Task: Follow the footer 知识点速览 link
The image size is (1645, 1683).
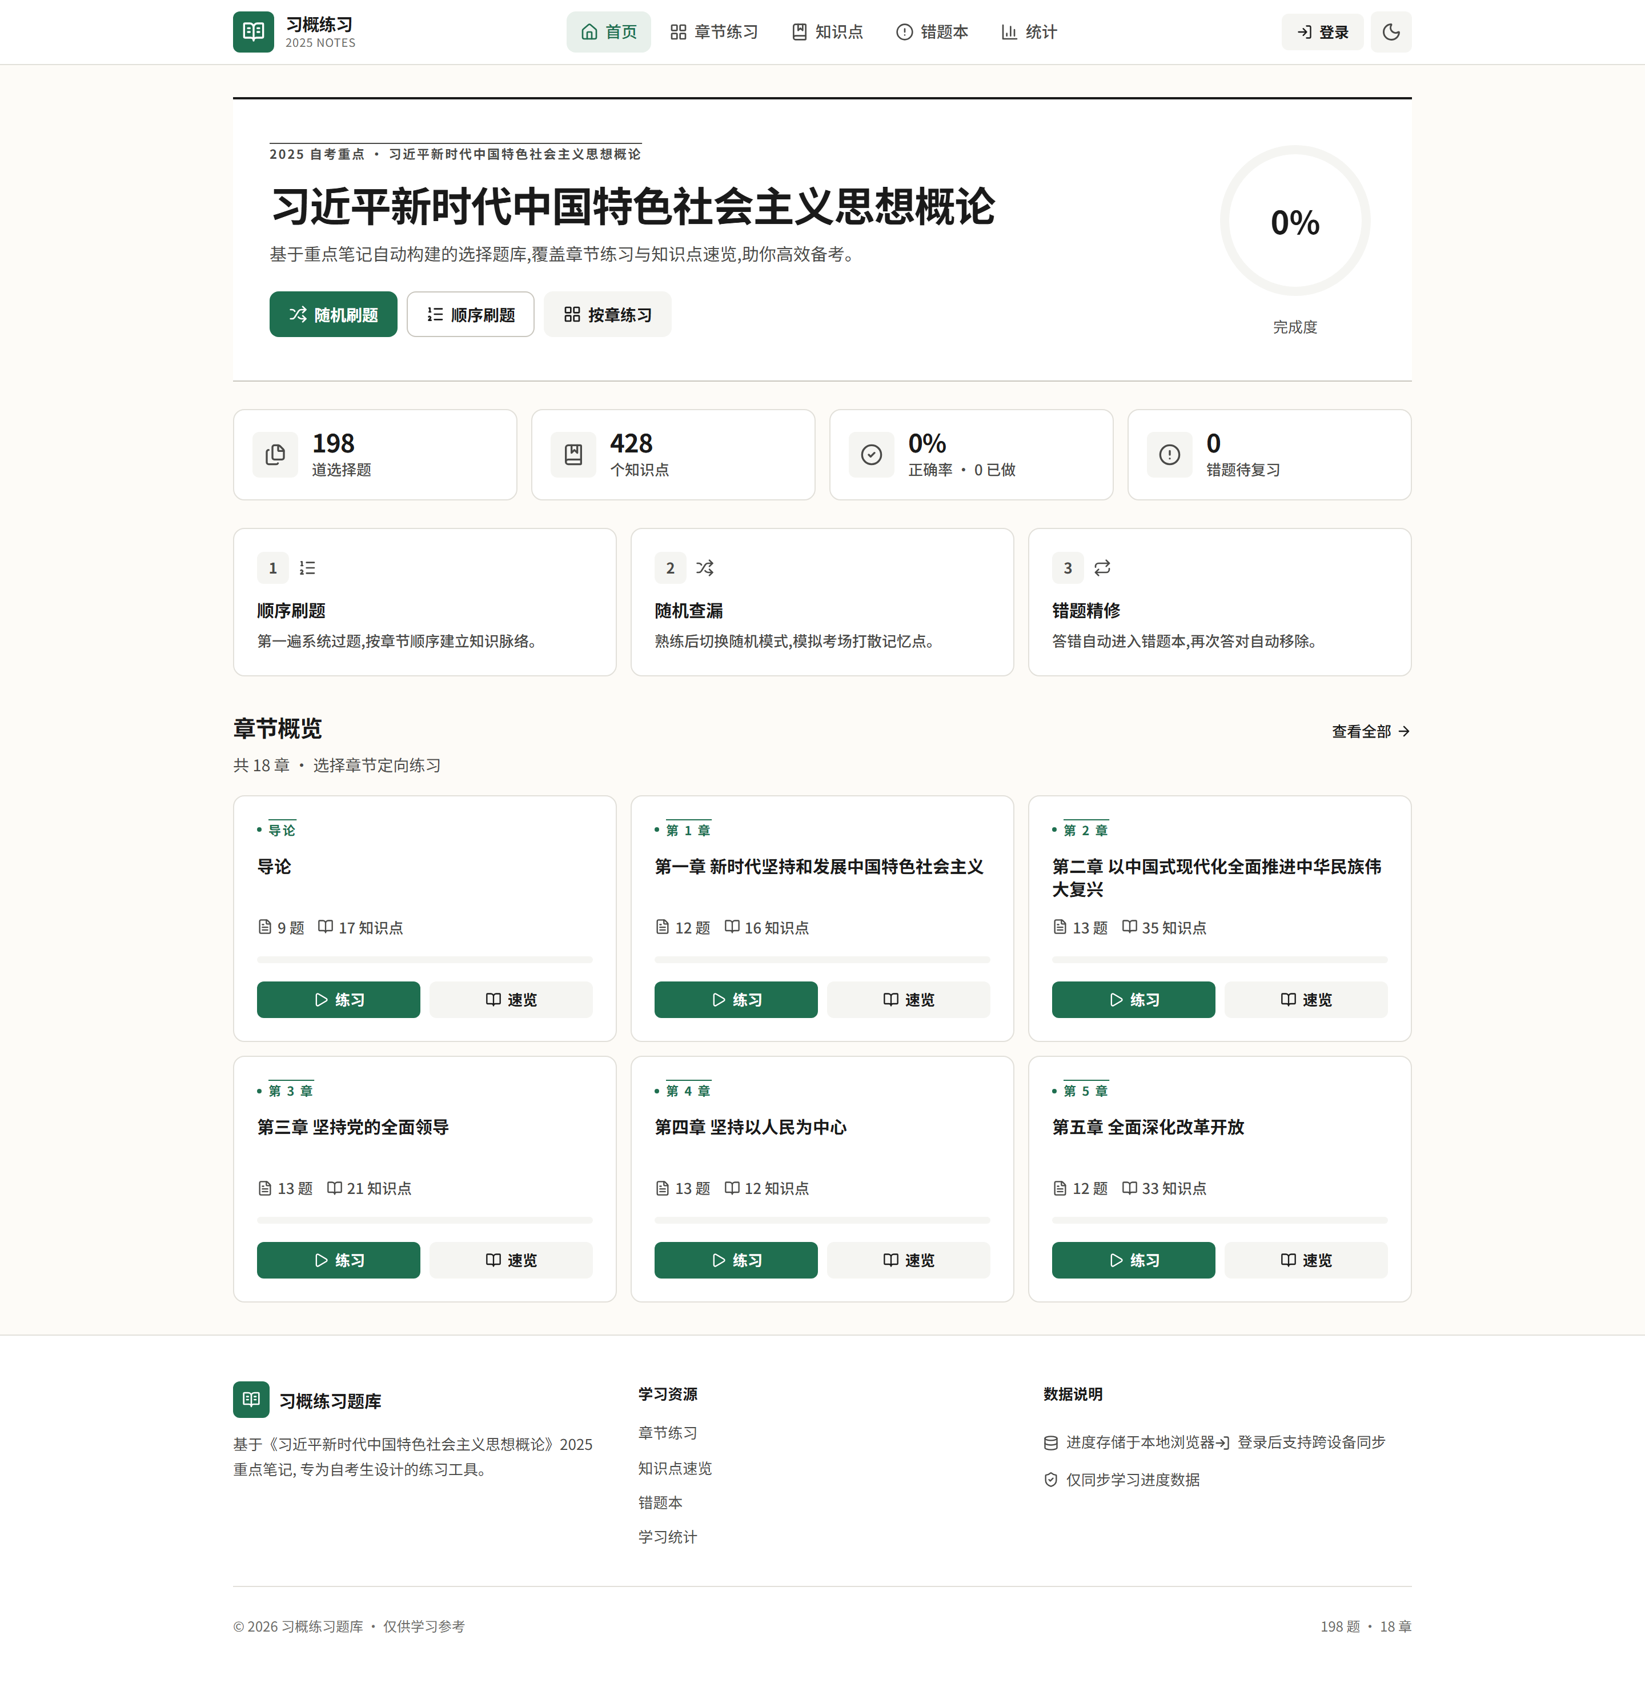Action: (x=675, y=1468)
